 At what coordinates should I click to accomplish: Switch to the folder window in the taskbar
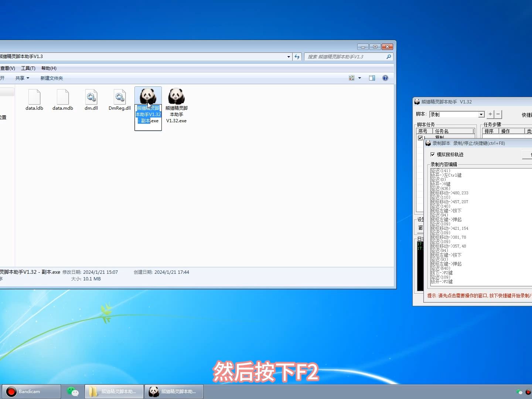pos(114,392)
